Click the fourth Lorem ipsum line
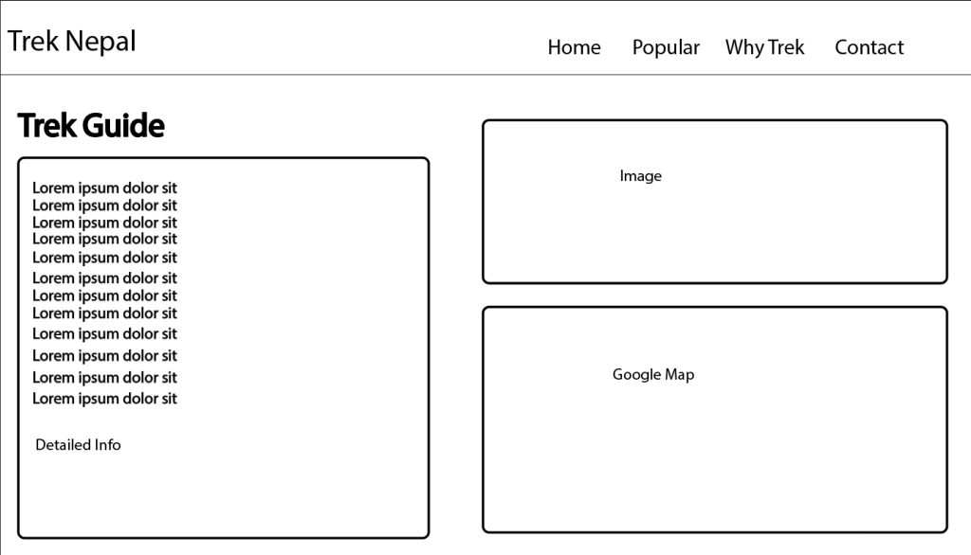Screen dimensions: 971x555 coord(104,239)
